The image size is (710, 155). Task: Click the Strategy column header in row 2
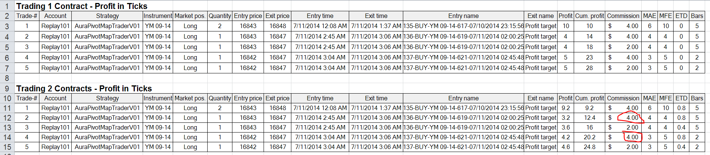pyautogui.click(x=107, y=16)
